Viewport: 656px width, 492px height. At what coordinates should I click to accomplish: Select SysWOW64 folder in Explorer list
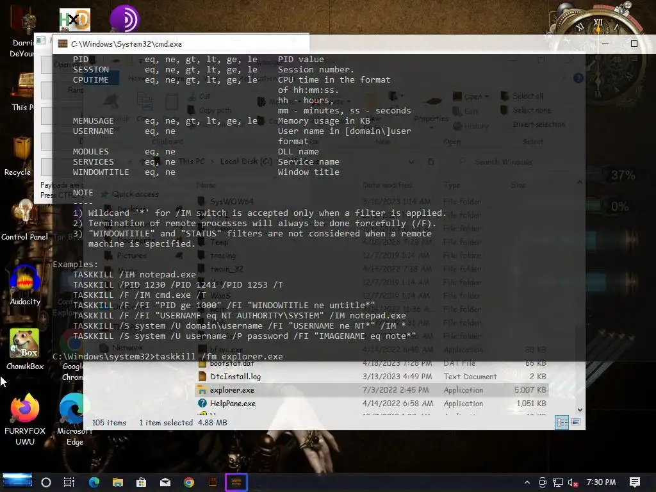click(x=372, y=201)
